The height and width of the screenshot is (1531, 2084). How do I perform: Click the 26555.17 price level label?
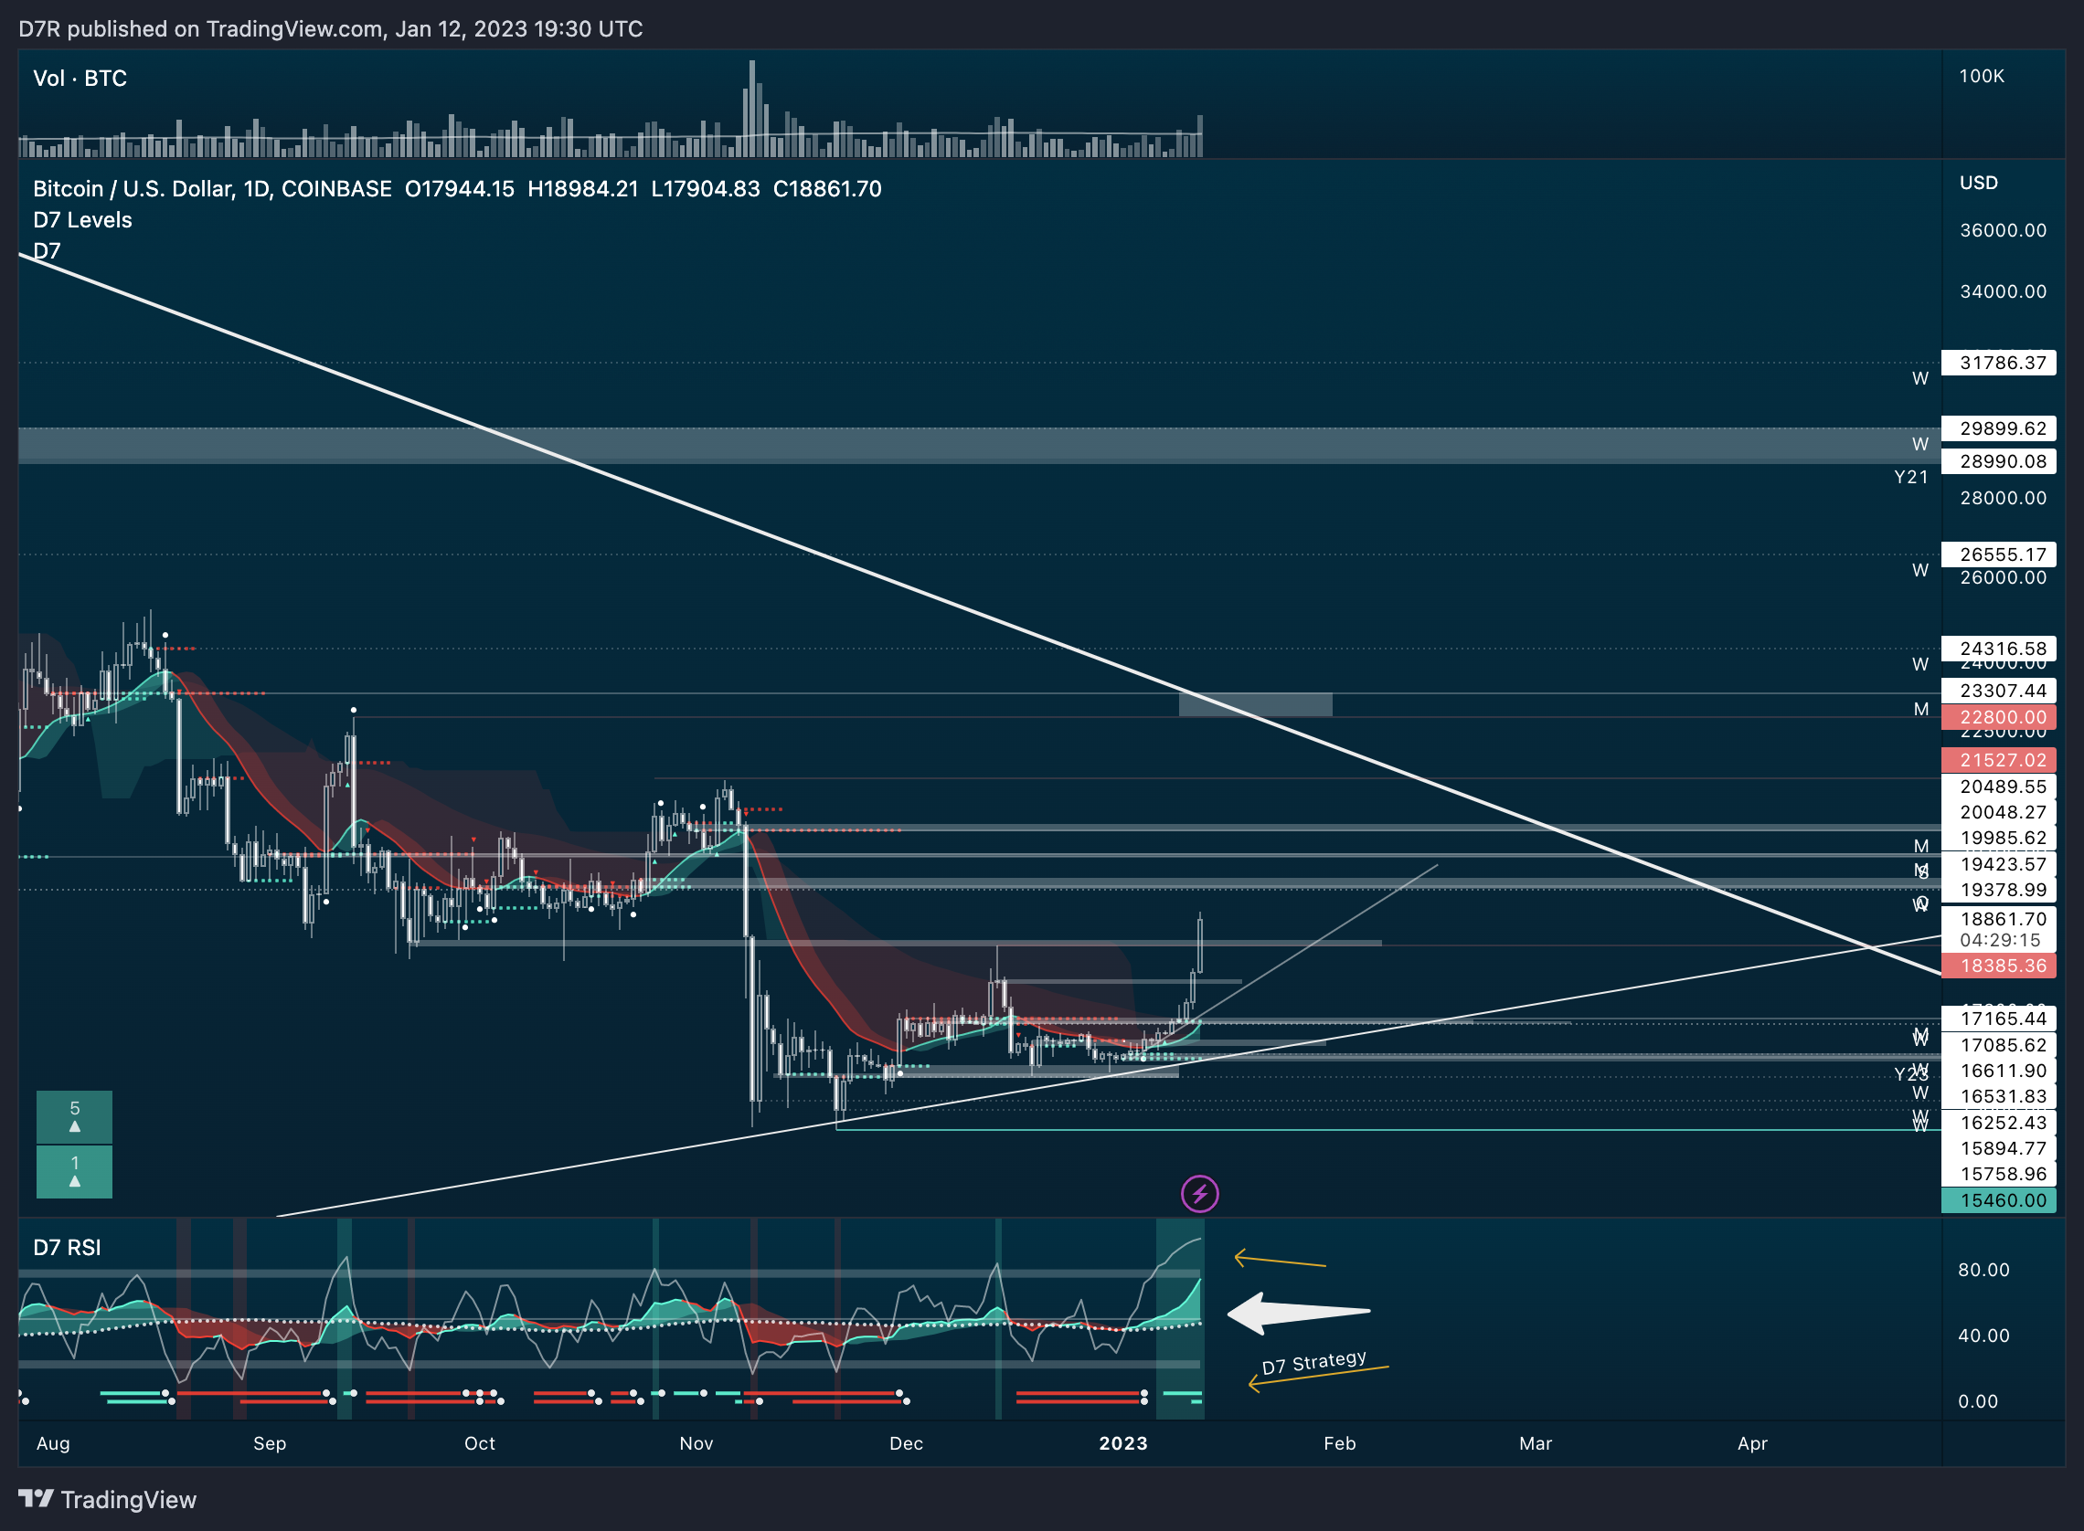(x=1998, y=554)
